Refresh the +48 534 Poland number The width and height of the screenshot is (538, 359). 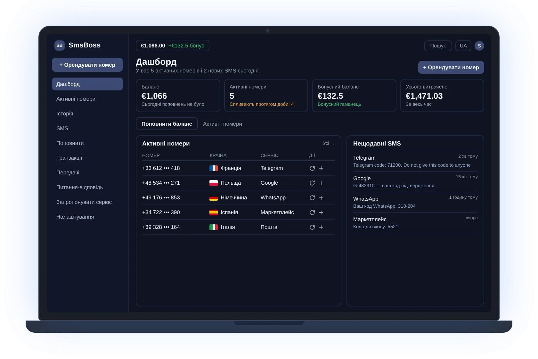coord(312,183)
